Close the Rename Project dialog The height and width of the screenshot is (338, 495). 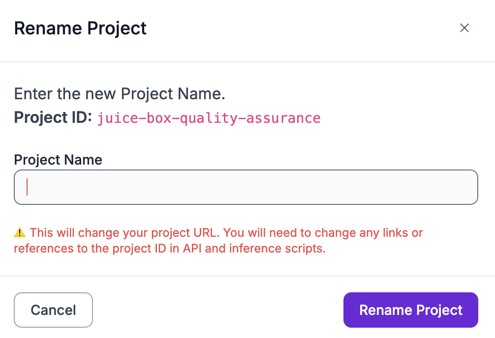tap(464, 28)
